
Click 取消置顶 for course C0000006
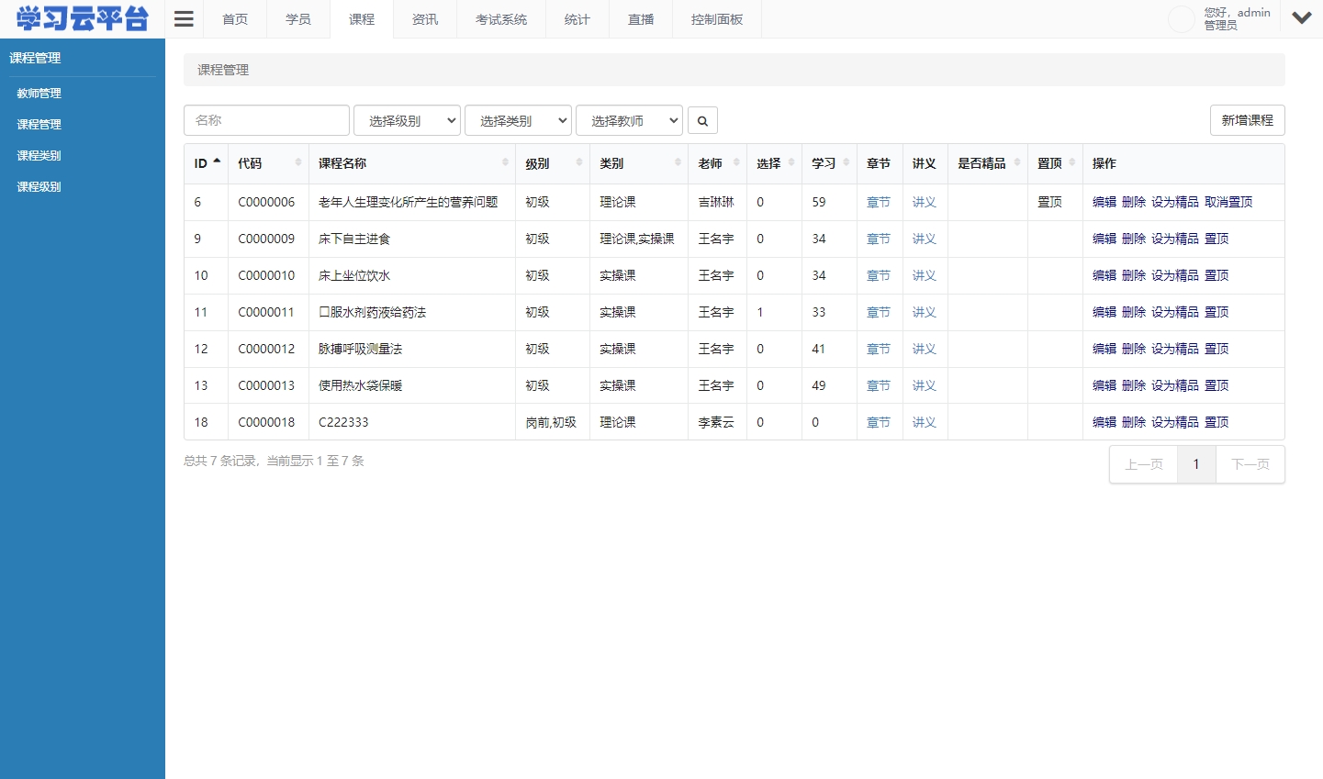1228,202
